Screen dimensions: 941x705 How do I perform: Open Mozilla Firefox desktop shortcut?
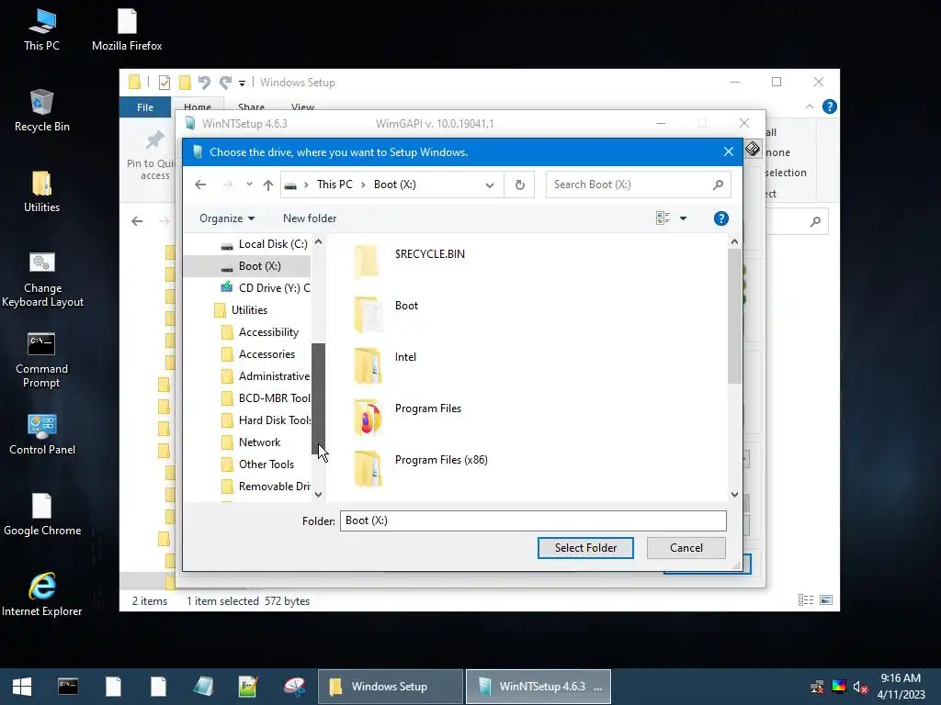[127, 30]
